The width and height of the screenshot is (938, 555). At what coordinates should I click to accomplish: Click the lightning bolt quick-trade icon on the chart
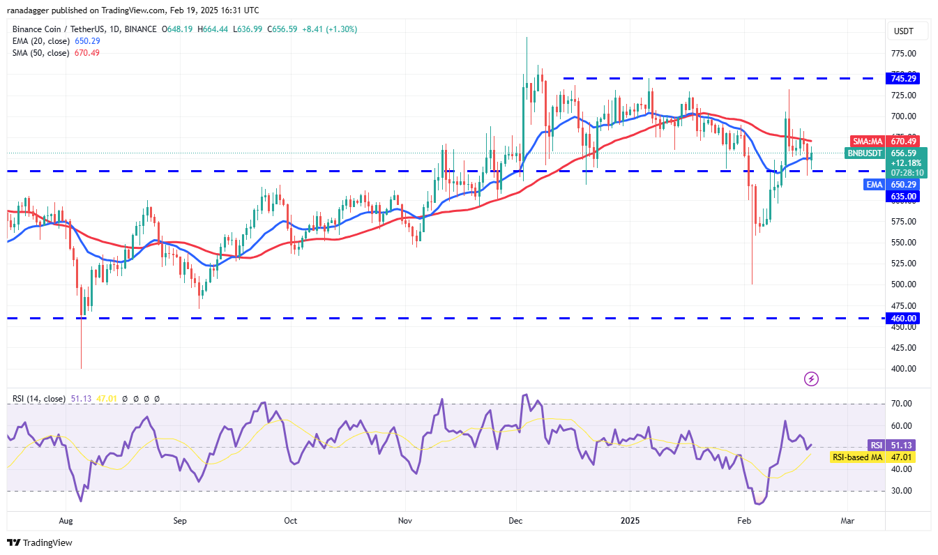click(811, 380)
